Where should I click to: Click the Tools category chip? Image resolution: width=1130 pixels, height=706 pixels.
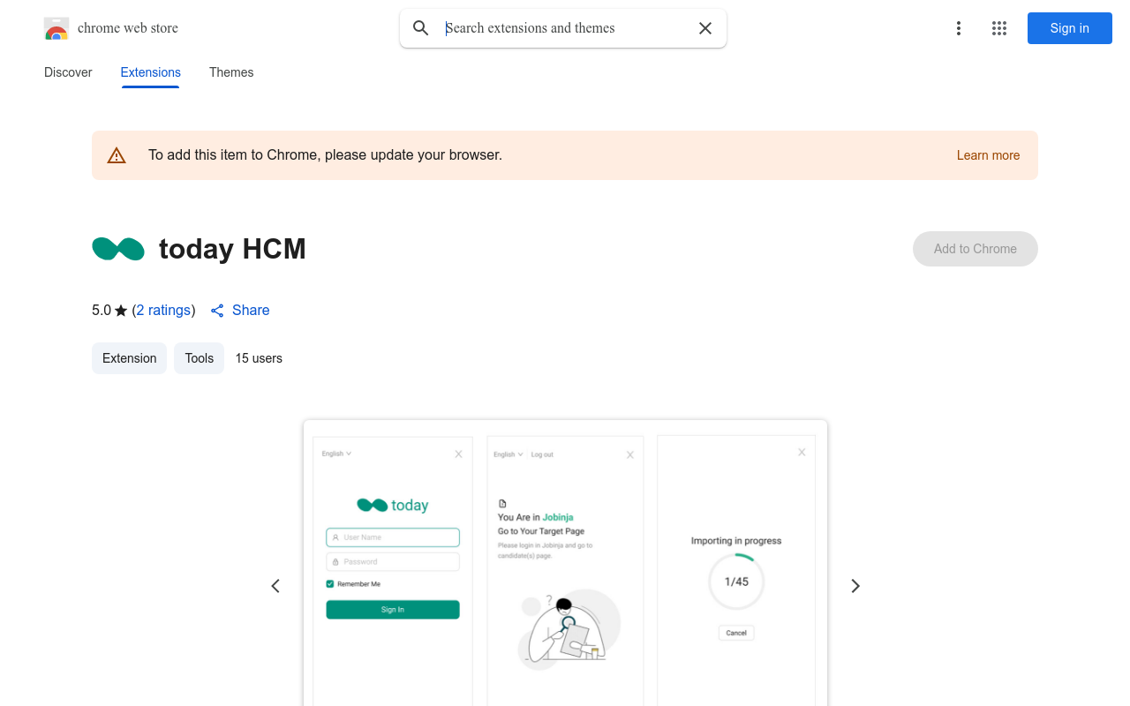tap(200, 358)
